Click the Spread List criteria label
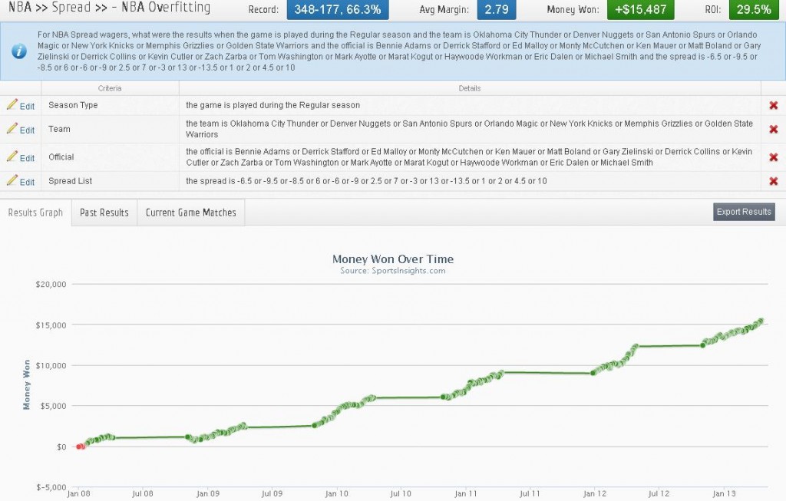The height and width of the screenshot is (501, 786). [x=70, y=181]
